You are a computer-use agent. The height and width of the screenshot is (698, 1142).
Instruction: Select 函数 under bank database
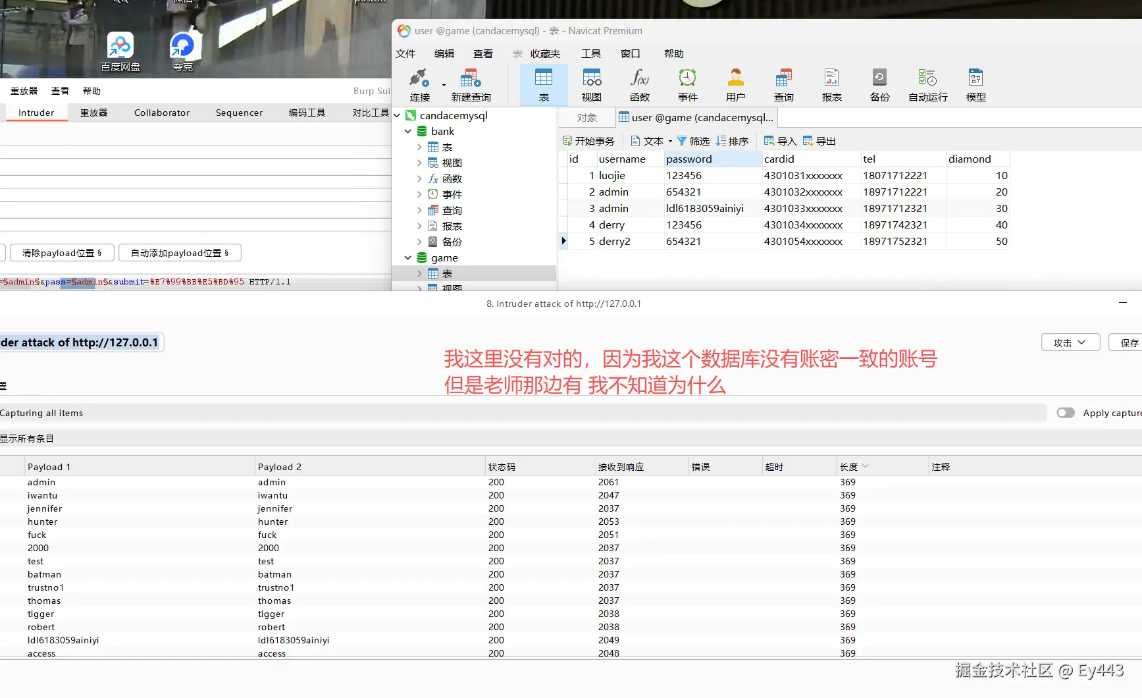coord(452,178)
